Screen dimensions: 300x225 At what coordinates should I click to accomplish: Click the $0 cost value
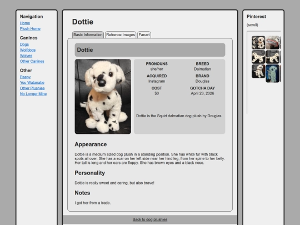[157, 93]
